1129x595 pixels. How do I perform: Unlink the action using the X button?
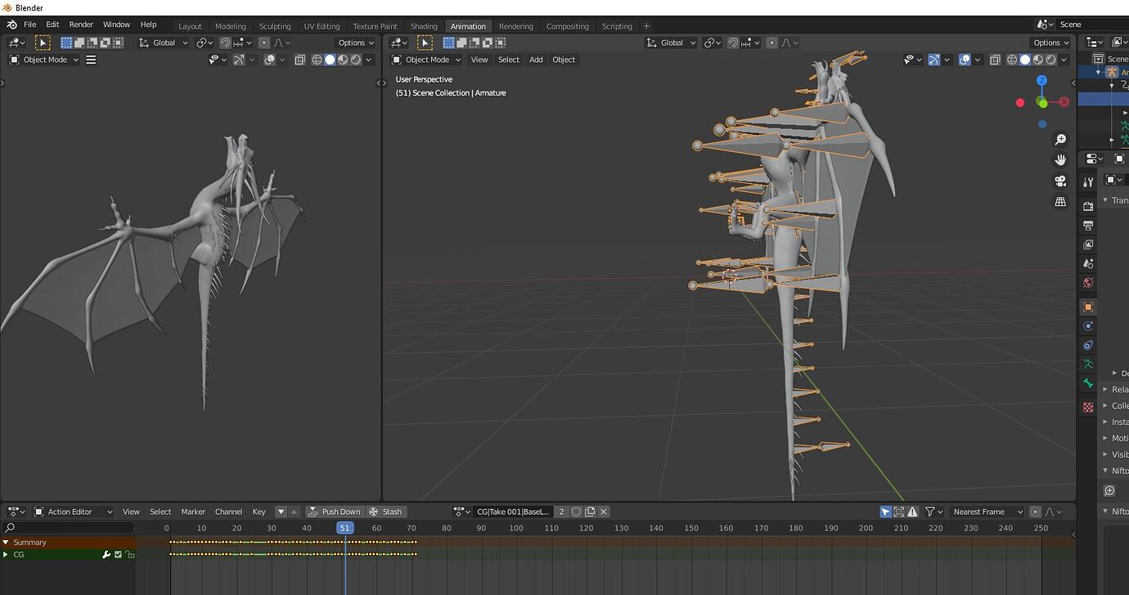click(x=603, y=511)
